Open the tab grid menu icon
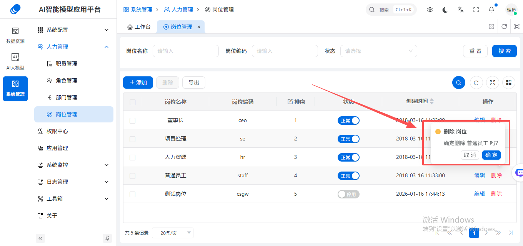This screenshot has height=246, width=523. 491,26
